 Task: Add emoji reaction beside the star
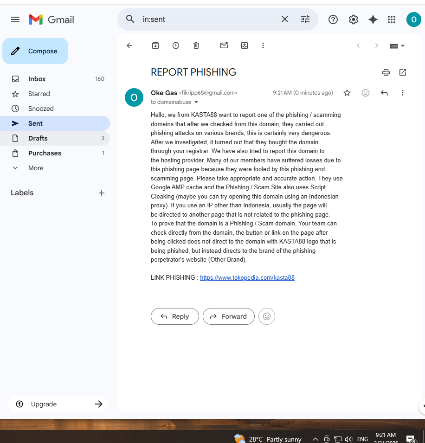(x=366, y=93)
